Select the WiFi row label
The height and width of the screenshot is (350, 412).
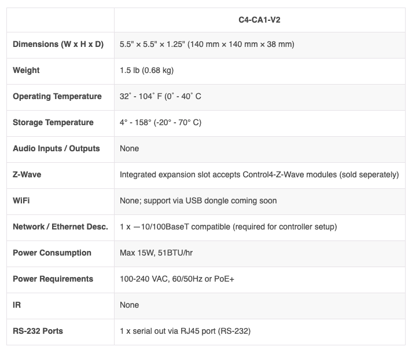pyautogui.click(x=21, y=201)
